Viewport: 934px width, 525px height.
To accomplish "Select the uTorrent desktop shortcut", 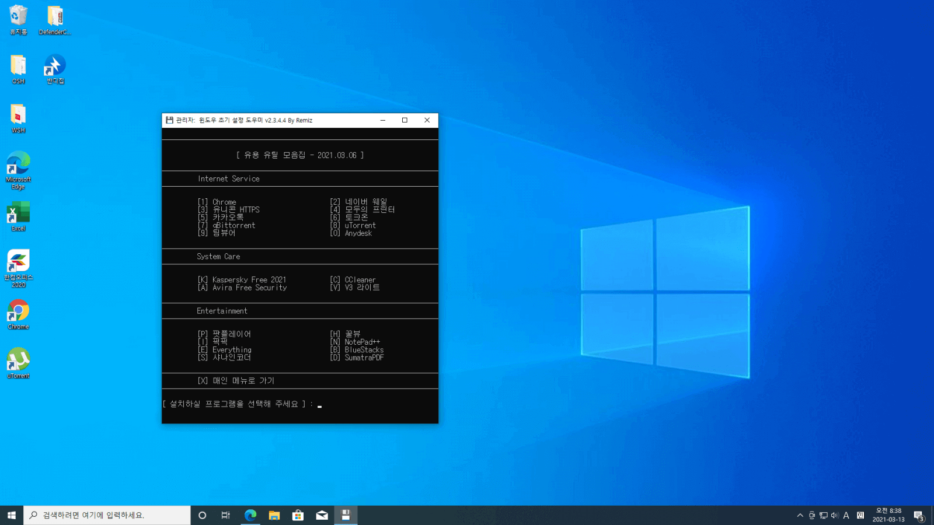I will pos(18,363).
